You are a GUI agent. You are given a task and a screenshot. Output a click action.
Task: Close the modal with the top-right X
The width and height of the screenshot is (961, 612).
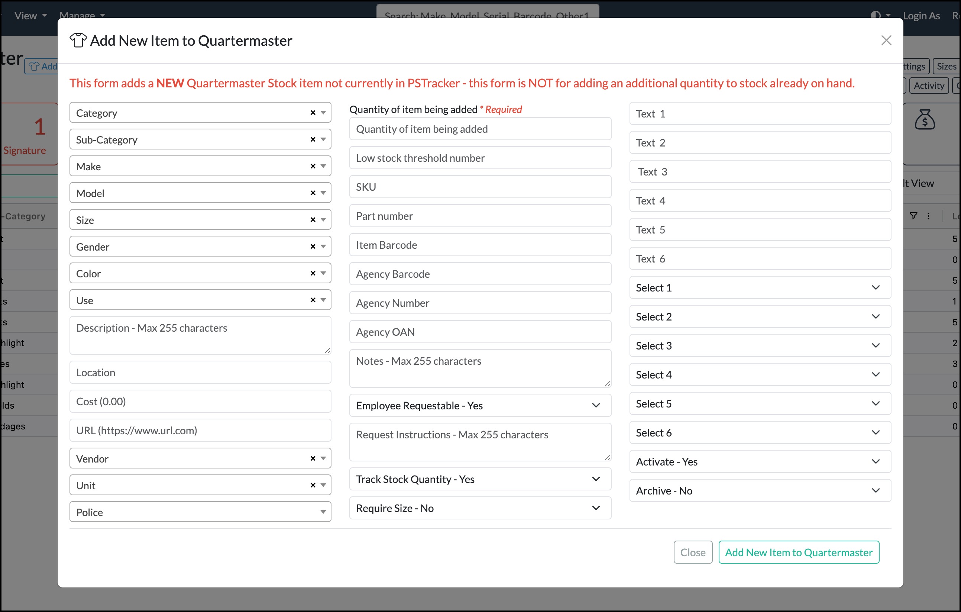886,40
